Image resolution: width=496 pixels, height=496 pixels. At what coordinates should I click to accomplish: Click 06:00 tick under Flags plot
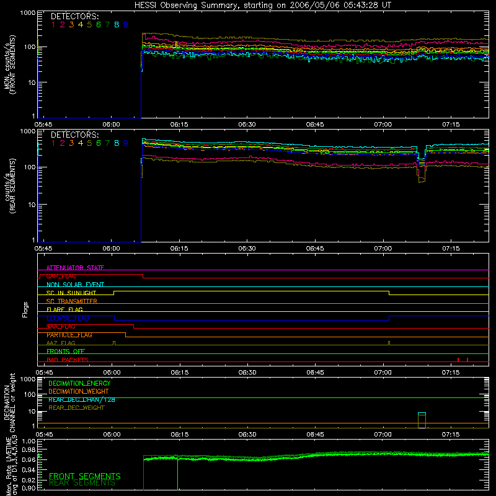112,373
